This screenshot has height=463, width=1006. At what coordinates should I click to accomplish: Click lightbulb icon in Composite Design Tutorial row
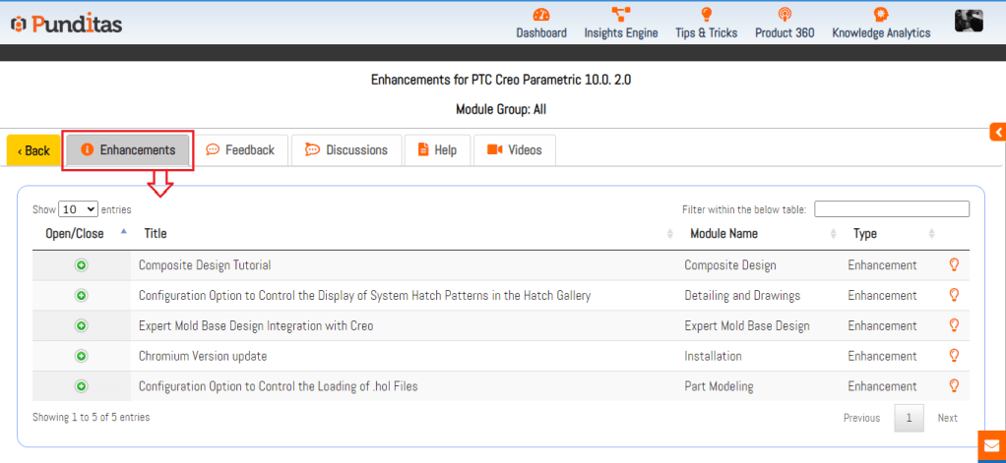953,265
